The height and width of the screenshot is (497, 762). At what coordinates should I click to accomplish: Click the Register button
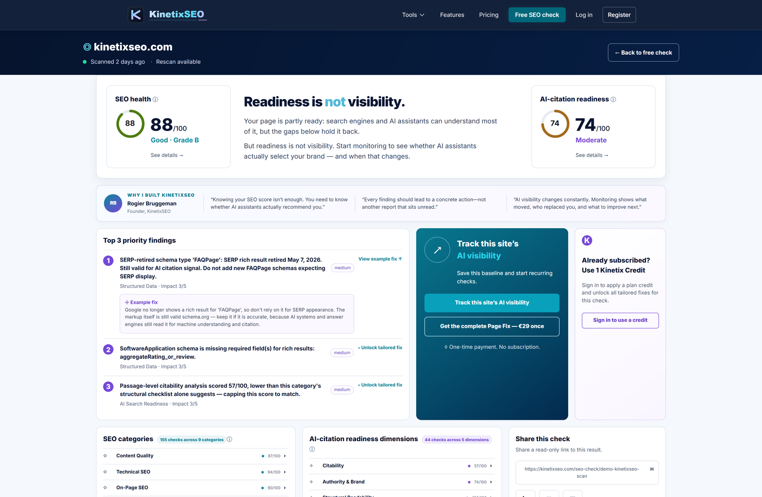tap(619, 15)
